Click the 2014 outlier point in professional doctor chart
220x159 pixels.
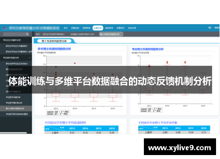coord(167,62)
